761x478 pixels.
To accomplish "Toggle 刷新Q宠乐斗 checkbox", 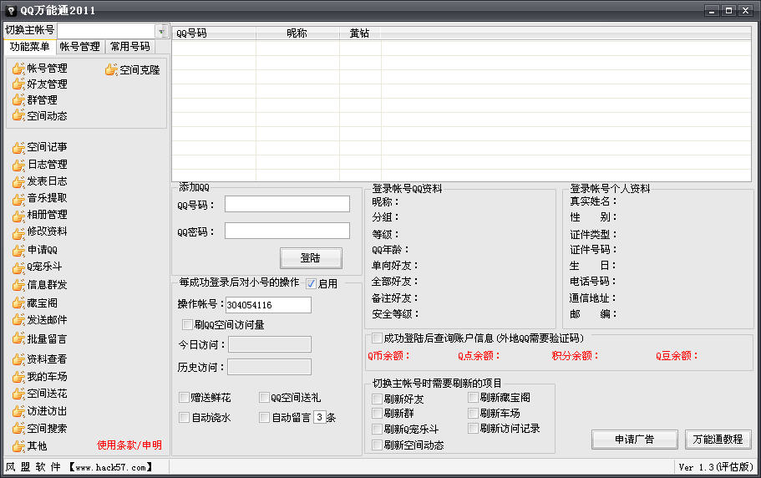I will [377, 429].
